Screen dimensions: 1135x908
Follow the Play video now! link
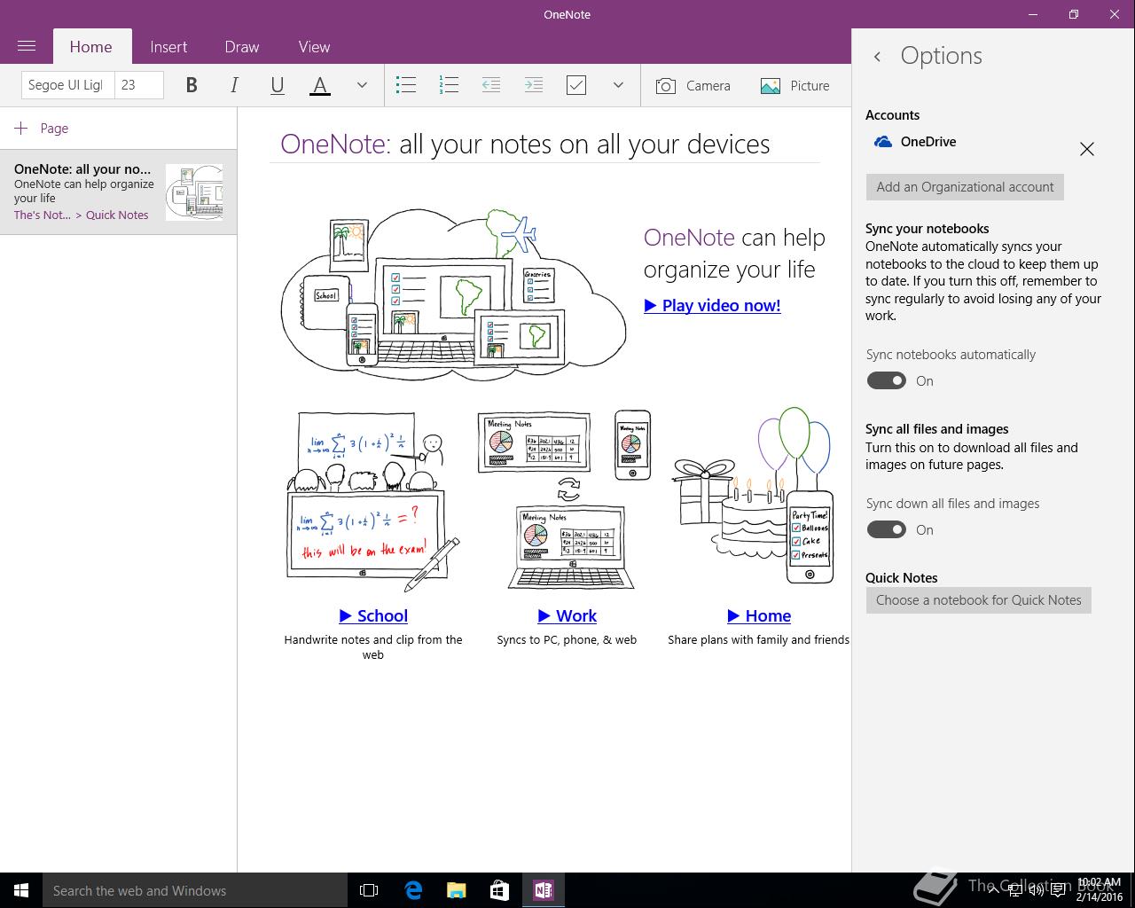[x=712, y=305]
